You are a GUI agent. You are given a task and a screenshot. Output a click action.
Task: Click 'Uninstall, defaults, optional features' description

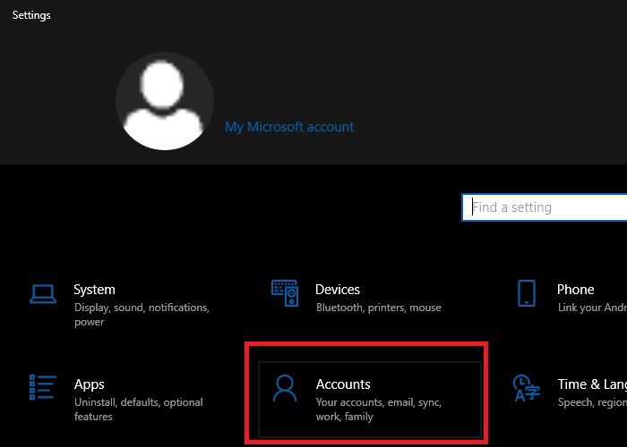(139, 409)
